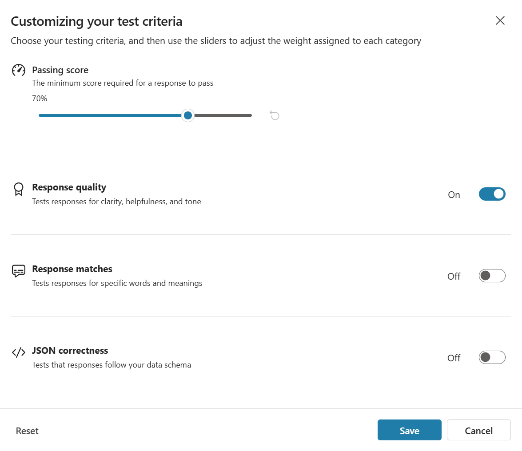The image size is (522, 451).
Task: Turn on JSON correctness testing
Action: 492,357
